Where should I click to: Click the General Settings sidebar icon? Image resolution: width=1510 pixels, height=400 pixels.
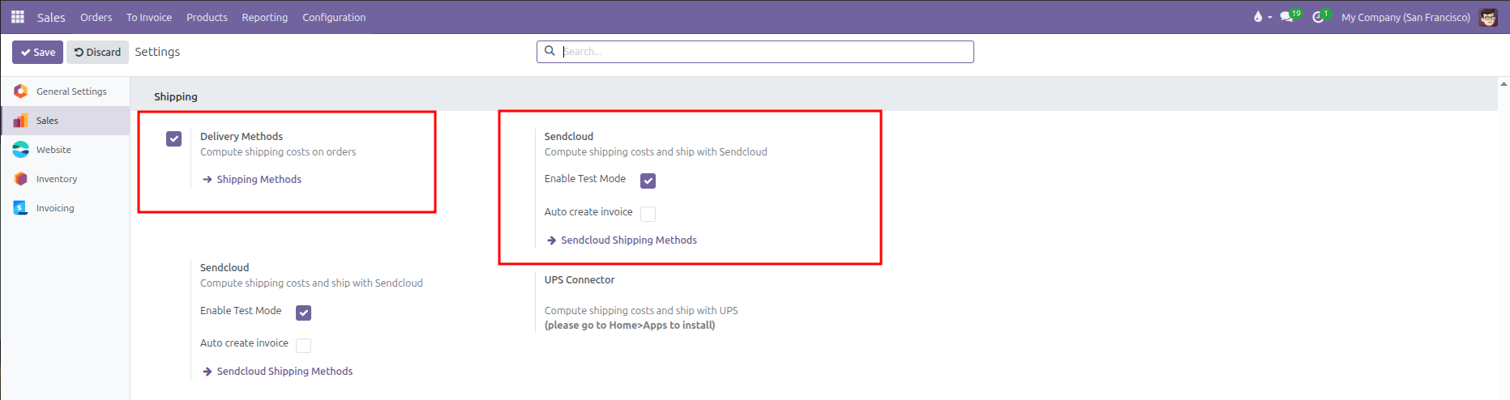coord(21,91)
